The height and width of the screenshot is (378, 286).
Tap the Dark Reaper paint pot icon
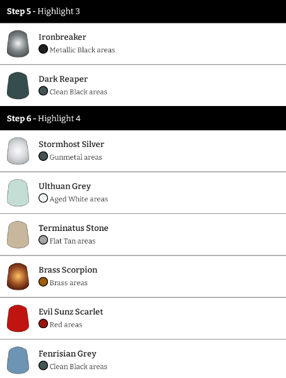(18, 86)
